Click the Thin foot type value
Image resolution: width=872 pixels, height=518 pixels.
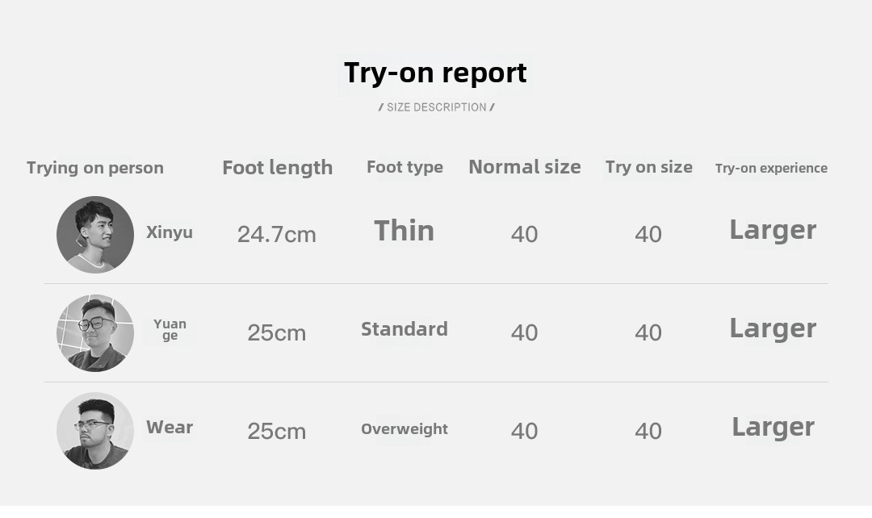(405, 232)
